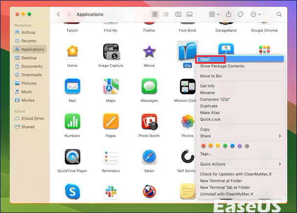This screenshot has width=297, height=213.
Task: Select the Numbers app icon
Action: (72, 121)
